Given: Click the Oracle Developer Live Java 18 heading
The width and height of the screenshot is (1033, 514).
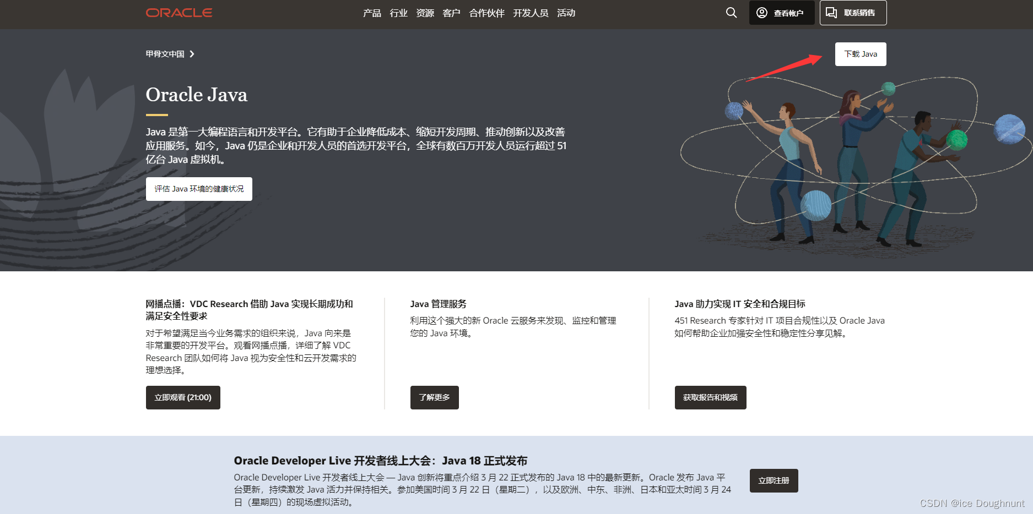Looking at the screenshot, I should tap(380, 461).
